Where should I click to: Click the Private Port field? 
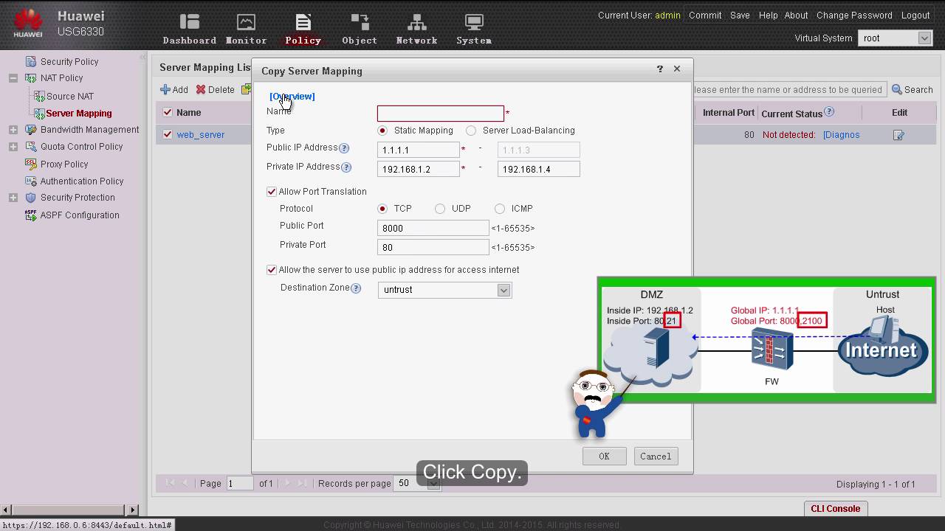(x=433, y=248)
